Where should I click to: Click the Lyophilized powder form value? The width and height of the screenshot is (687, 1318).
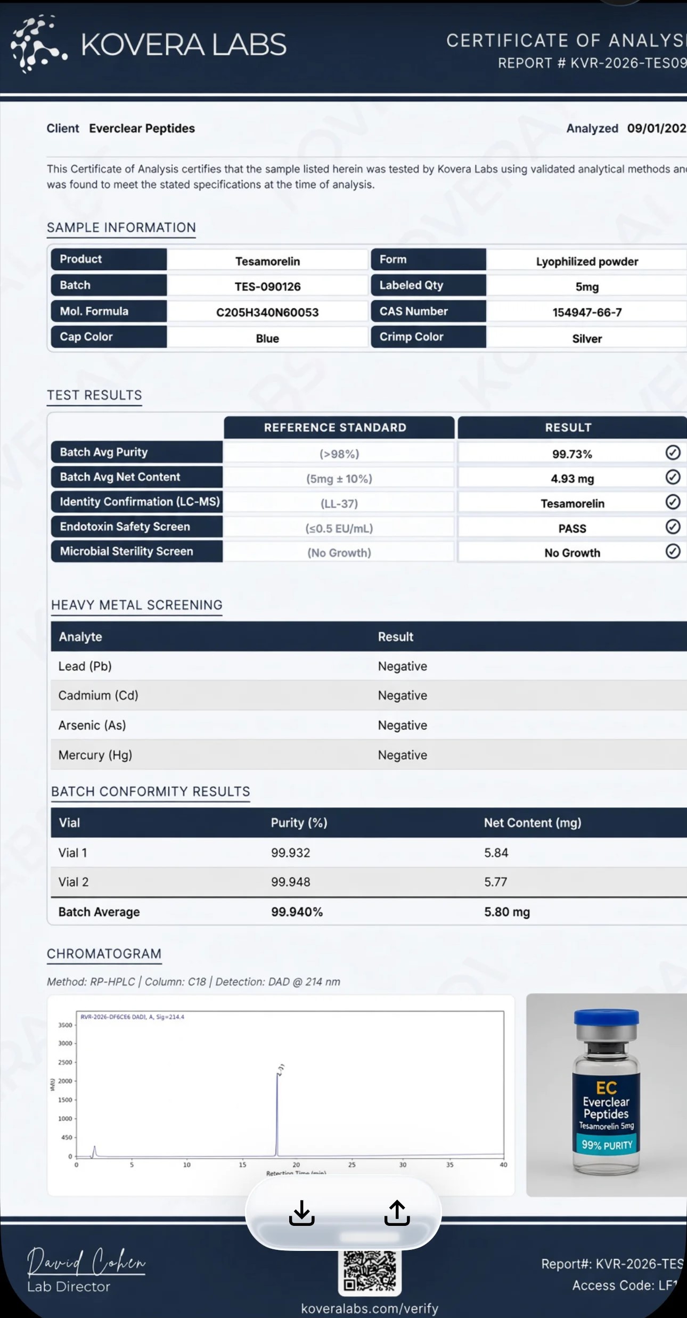click(x=587, y=261)
